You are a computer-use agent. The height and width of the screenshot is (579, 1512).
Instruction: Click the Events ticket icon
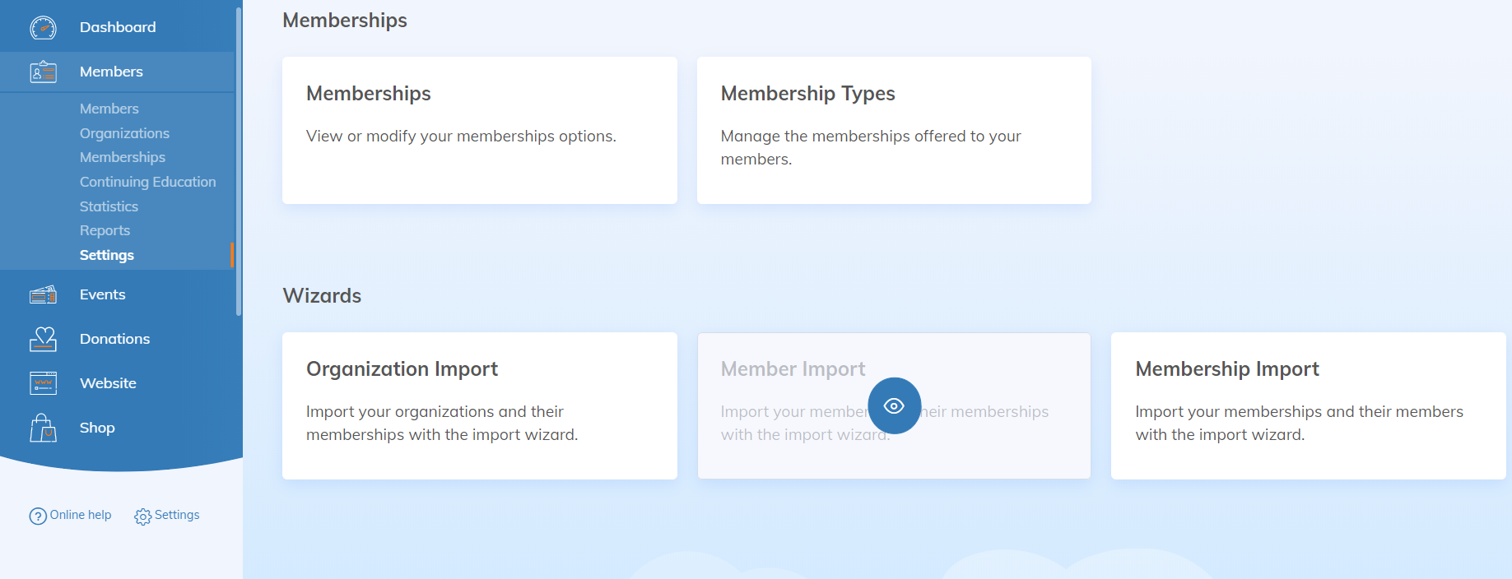point(43,294)
